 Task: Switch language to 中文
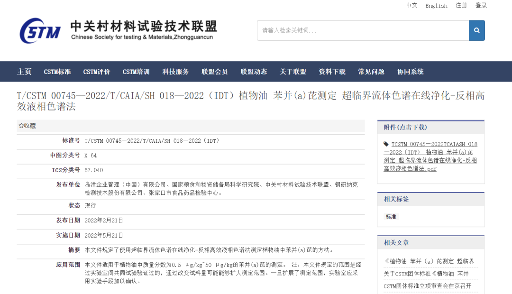(411, 6)
